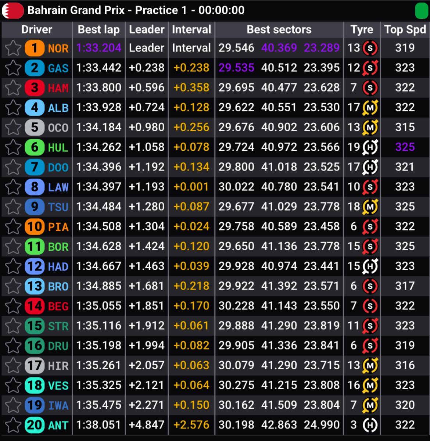430x441 pixels.
Task: Click the Interval column header
Action: 191,29
